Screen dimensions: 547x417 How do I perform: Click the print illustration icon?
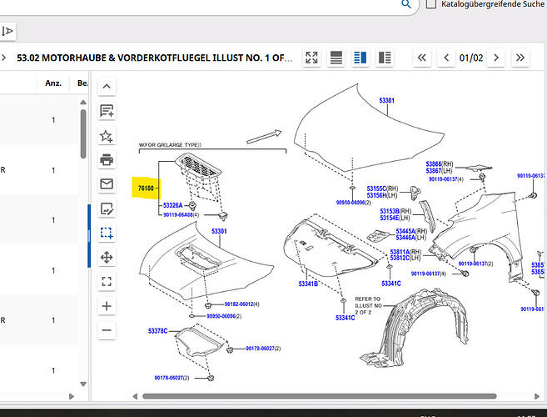tap(107, 159)
